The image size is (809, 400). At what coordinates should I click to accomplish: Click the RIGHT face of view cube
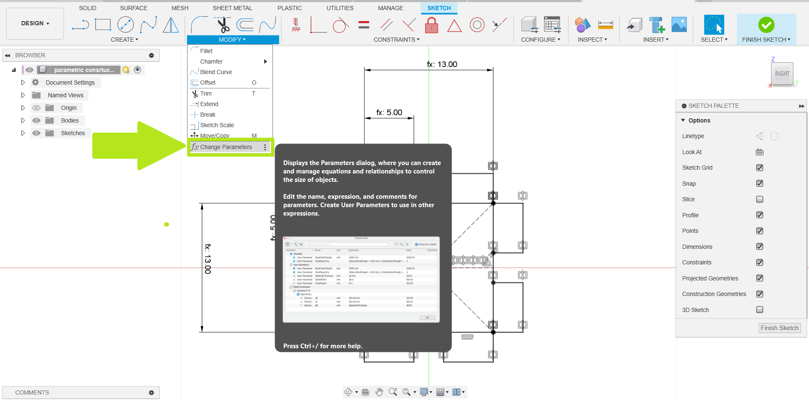[782, 74]
